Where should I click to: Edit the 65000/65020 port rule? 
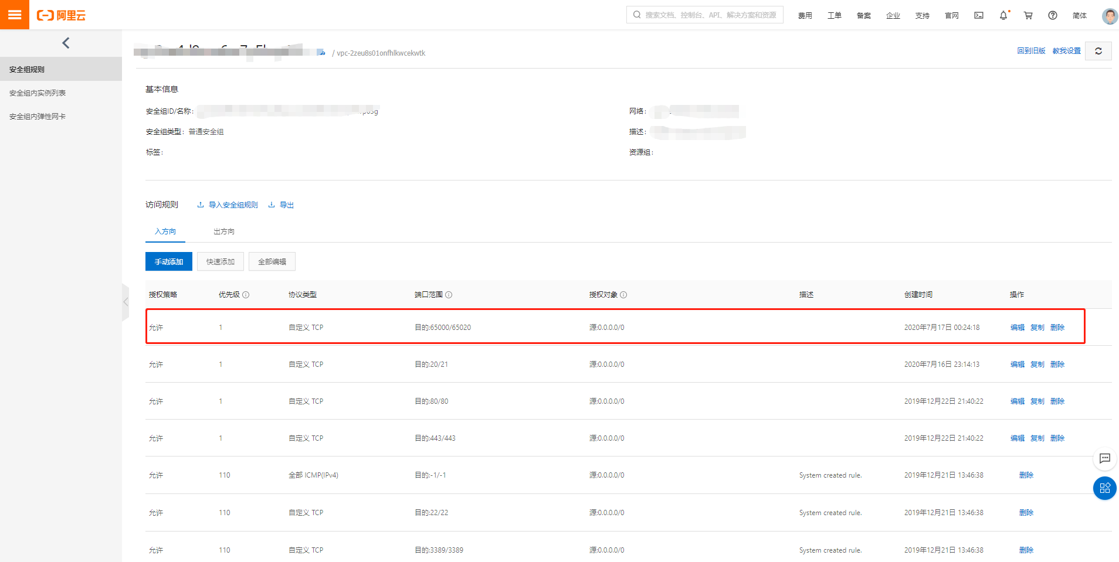pos(1016,327)
